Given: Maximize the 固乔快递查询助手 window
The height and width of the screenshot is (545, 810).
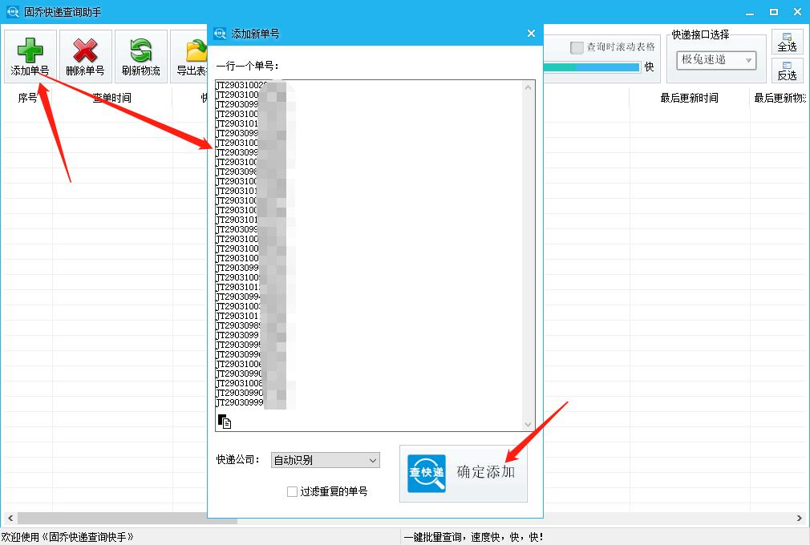Looking at the screenshot, I should [x=773, y=12].
